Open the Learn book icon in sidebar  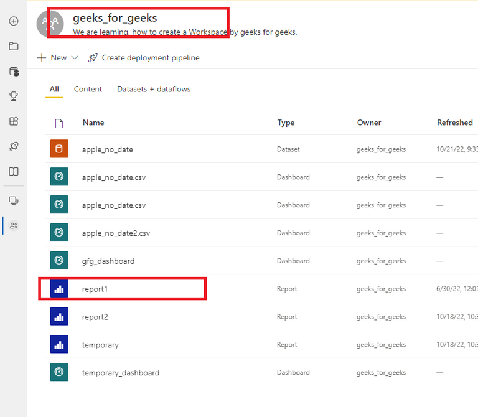tap(14, 172)
